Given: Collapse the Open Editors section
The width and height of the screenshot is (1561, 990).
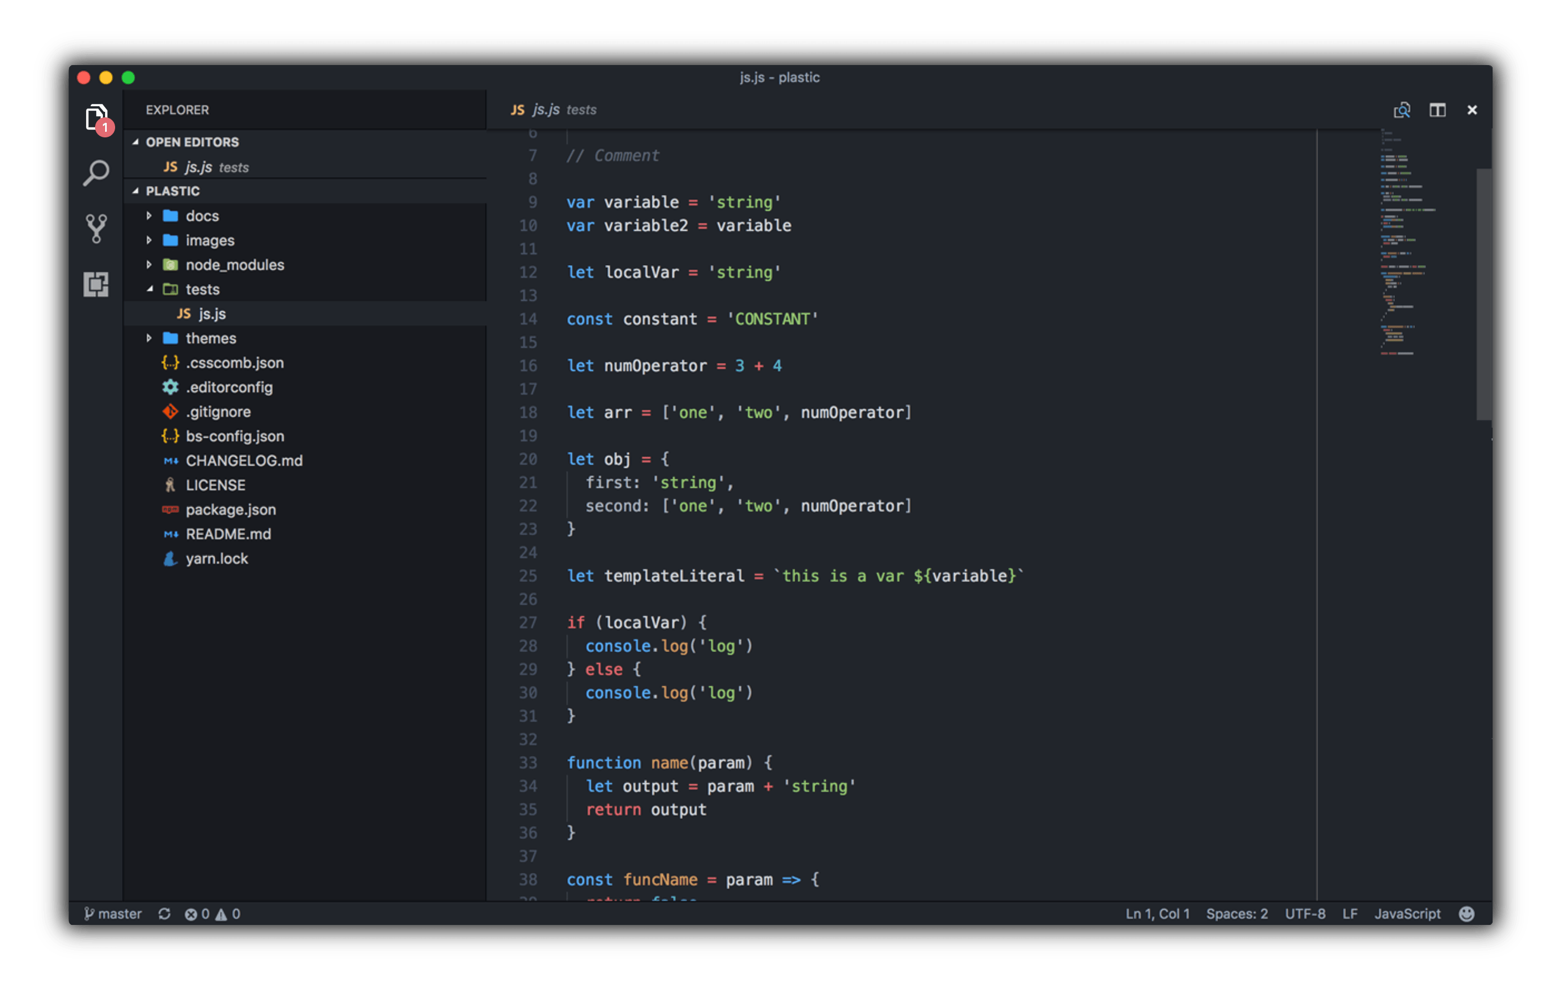Looking at the screenshot, I should click(136, 142).
